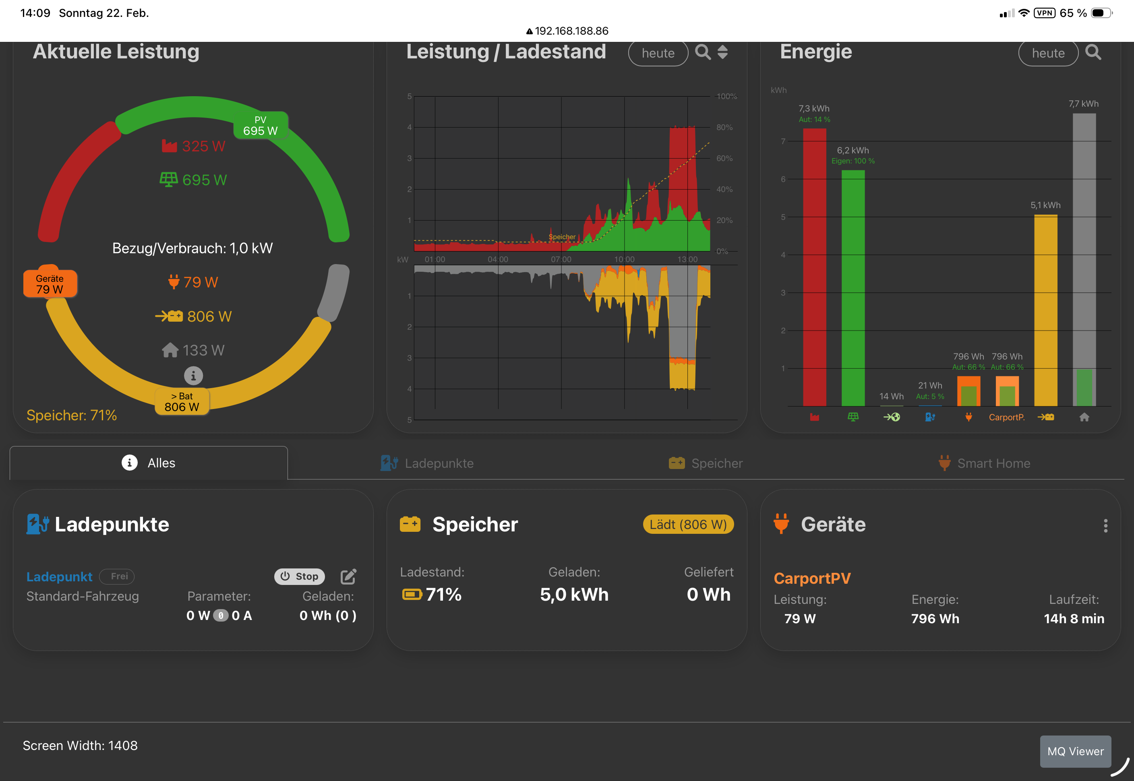Click the house icon under energy chart

1084,417
